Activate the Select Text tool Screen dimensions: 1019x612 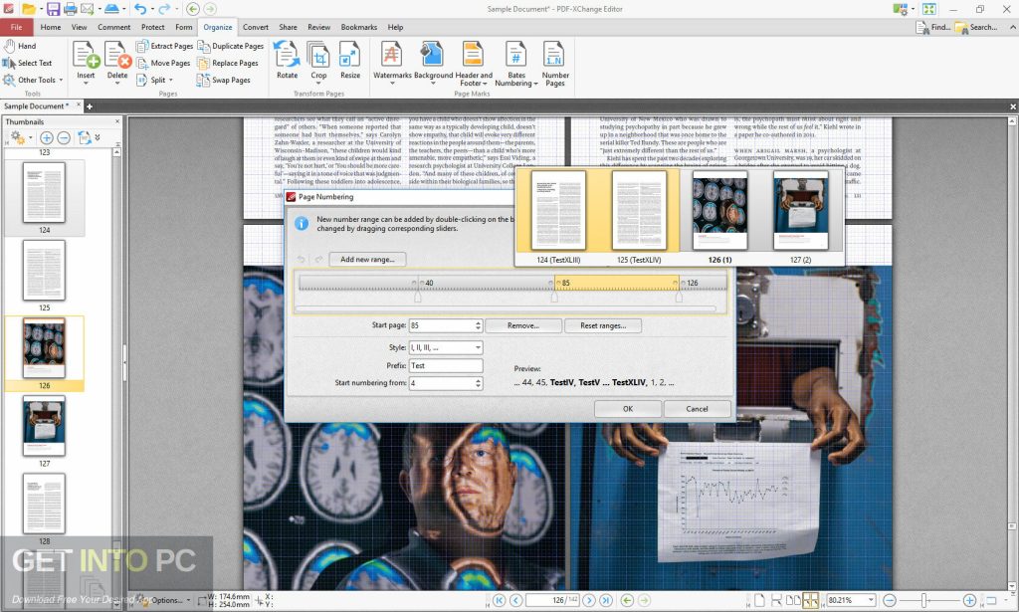(x=27, y=63)
